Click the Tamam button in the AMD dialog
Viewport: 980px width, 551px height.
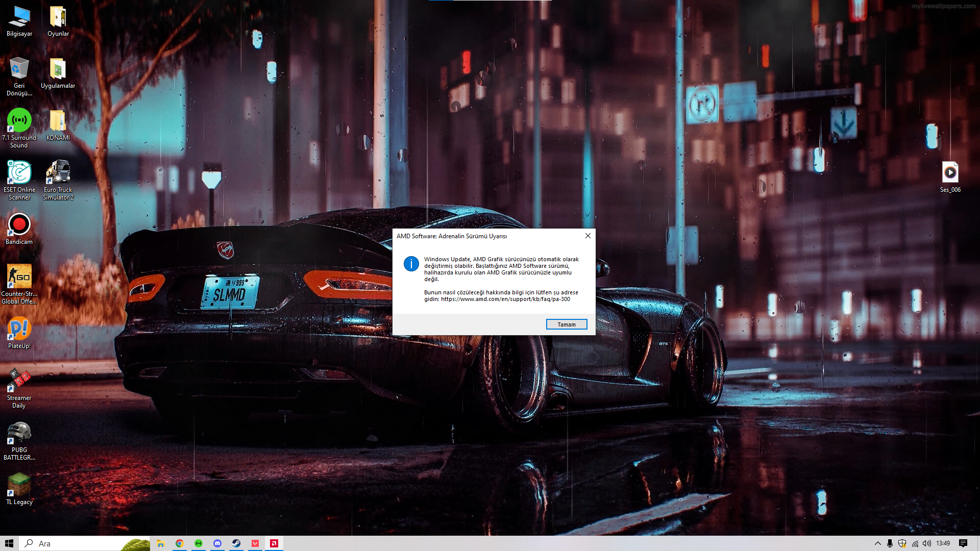pos(566,324)
